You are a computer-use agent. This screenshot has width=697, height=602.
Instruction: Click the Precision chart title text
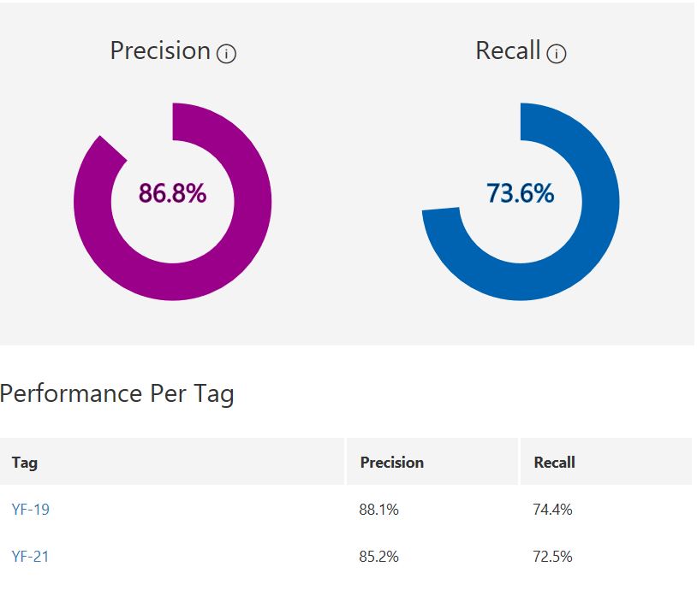[x=160, y=51]
